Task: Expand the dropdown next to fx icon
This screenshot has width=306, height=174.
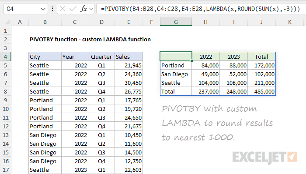Action: click(x=91, y=9)
